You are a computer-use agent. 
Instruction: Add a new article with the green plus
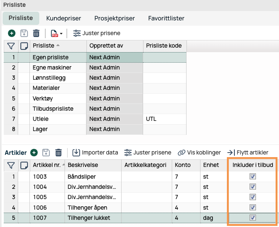click(34, 153)
